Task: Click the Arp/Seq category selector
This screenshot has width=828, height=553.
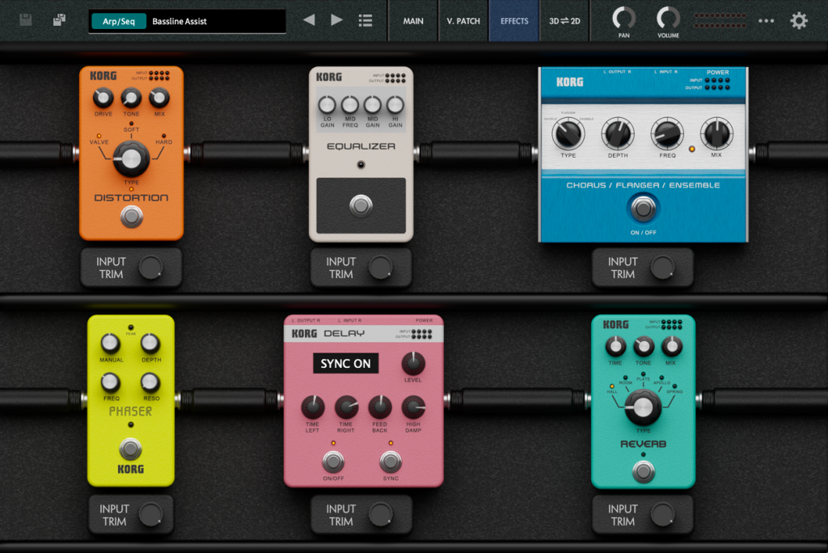Action: tap(119, 21)
